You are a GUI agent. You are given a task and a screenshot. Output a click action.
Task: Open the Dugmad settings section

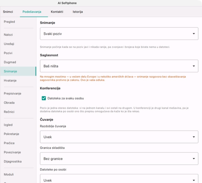tap(18, 62)
